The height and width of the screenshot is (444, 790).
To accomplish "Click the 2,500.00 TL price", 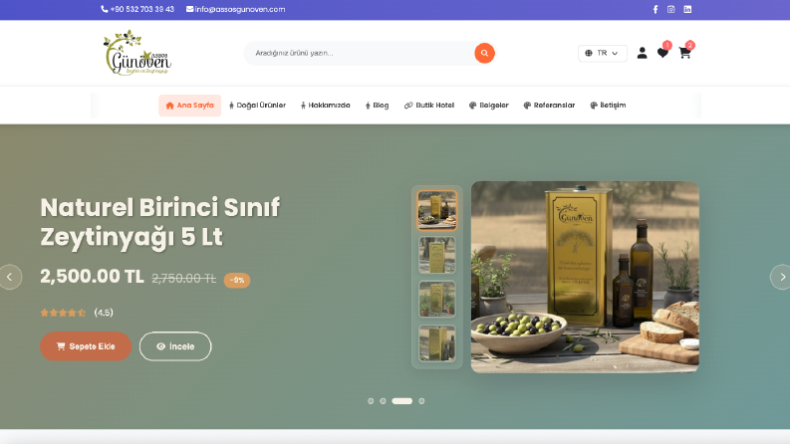I will (92, 277).
